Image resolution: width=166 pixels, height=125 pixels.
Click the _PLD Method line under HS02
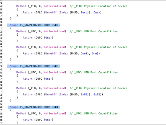tap(72, 47)
